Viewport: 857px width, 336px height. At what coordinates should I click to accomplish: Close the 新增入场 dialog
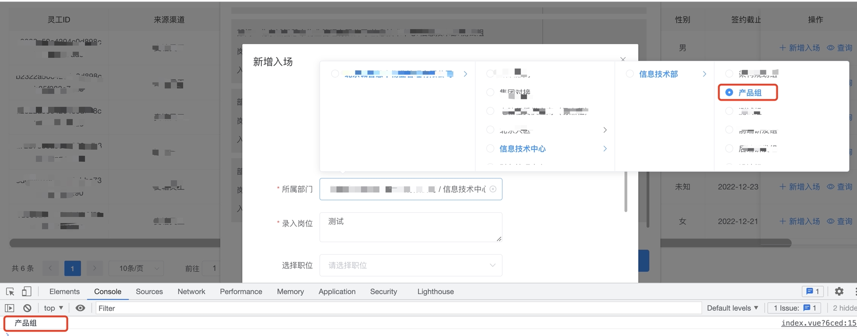click(623, 59)
